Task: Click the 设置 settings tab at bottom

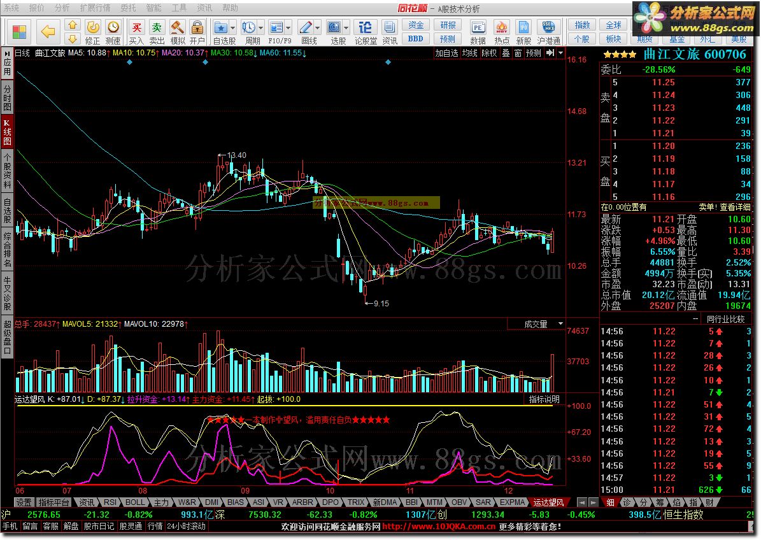Action: coord(24,502)
